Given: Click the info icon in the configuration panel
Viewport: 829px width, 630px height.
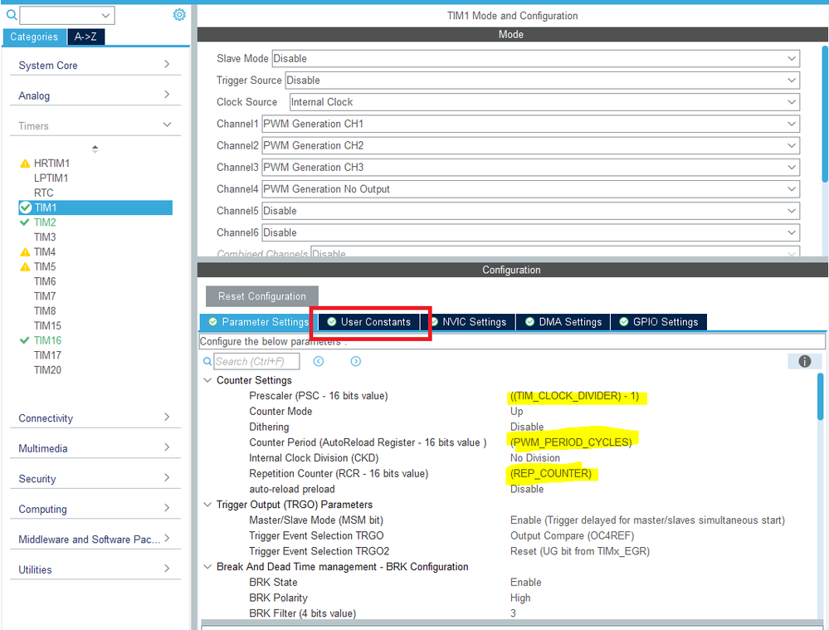Looking at the screenshot, I should [x=805, y=361].
